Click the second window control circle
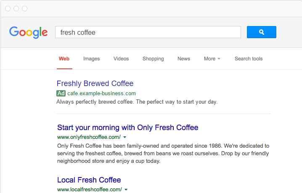Image resolution: width=302 pixels, height=193 pixels. coord(16,9)
